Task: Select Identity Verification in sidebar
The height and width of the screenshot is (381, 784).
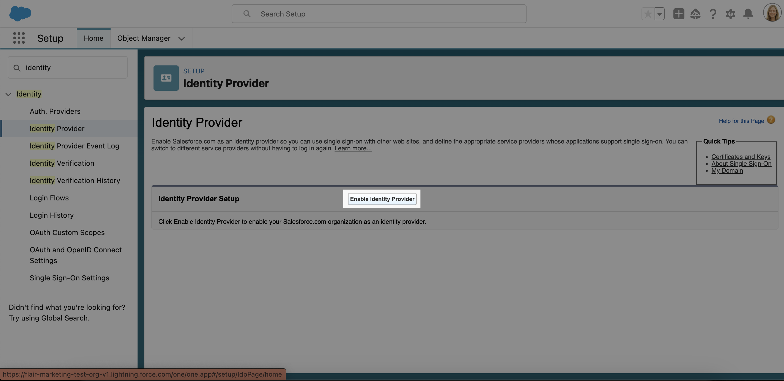Action: [62, 163]
